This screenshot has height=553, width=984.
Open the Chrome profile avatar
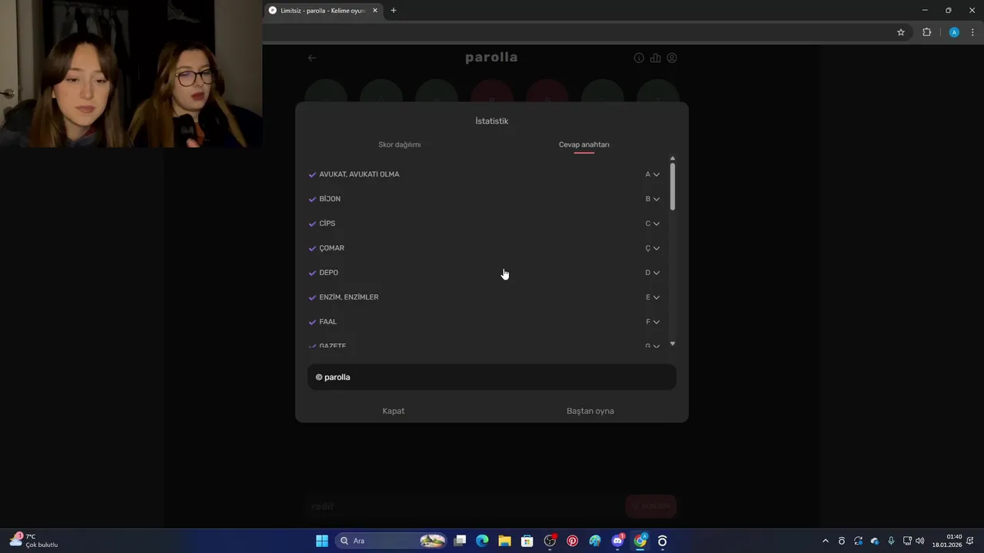(x=954, y=32)
